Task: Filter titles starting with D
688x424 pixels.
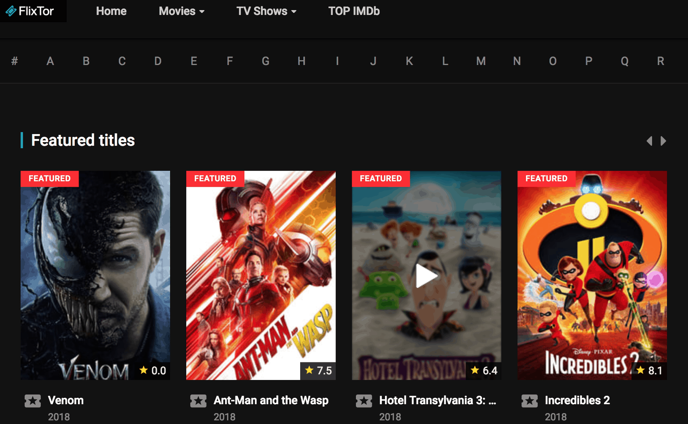Action: (158, 61)
